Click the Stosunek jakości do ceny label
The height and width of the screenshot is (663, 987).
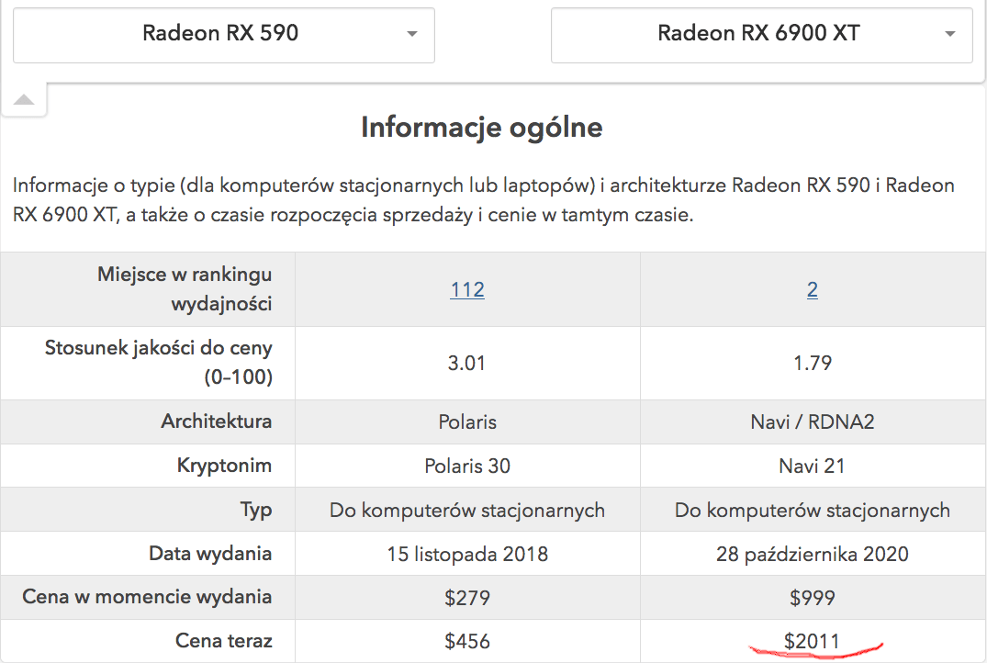point(158,362)
